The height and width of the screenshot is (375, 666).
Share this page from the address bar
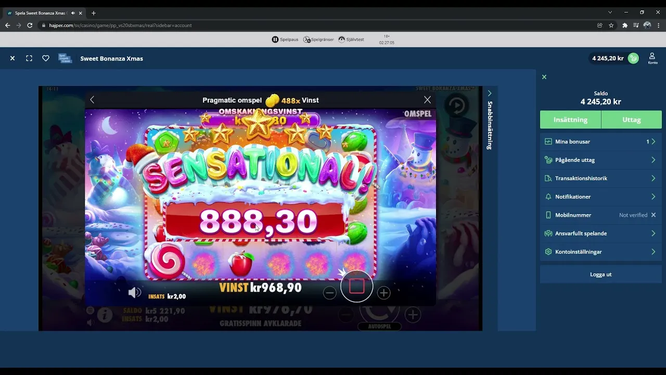tap(599, 25)
